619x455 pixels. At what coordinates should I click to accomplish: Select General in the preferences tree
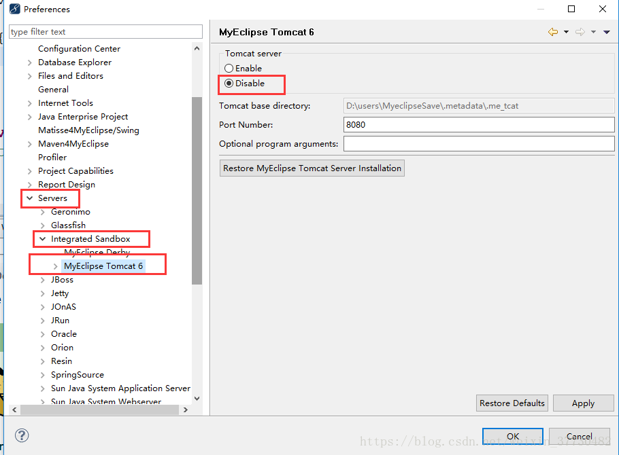coord(53,90)
